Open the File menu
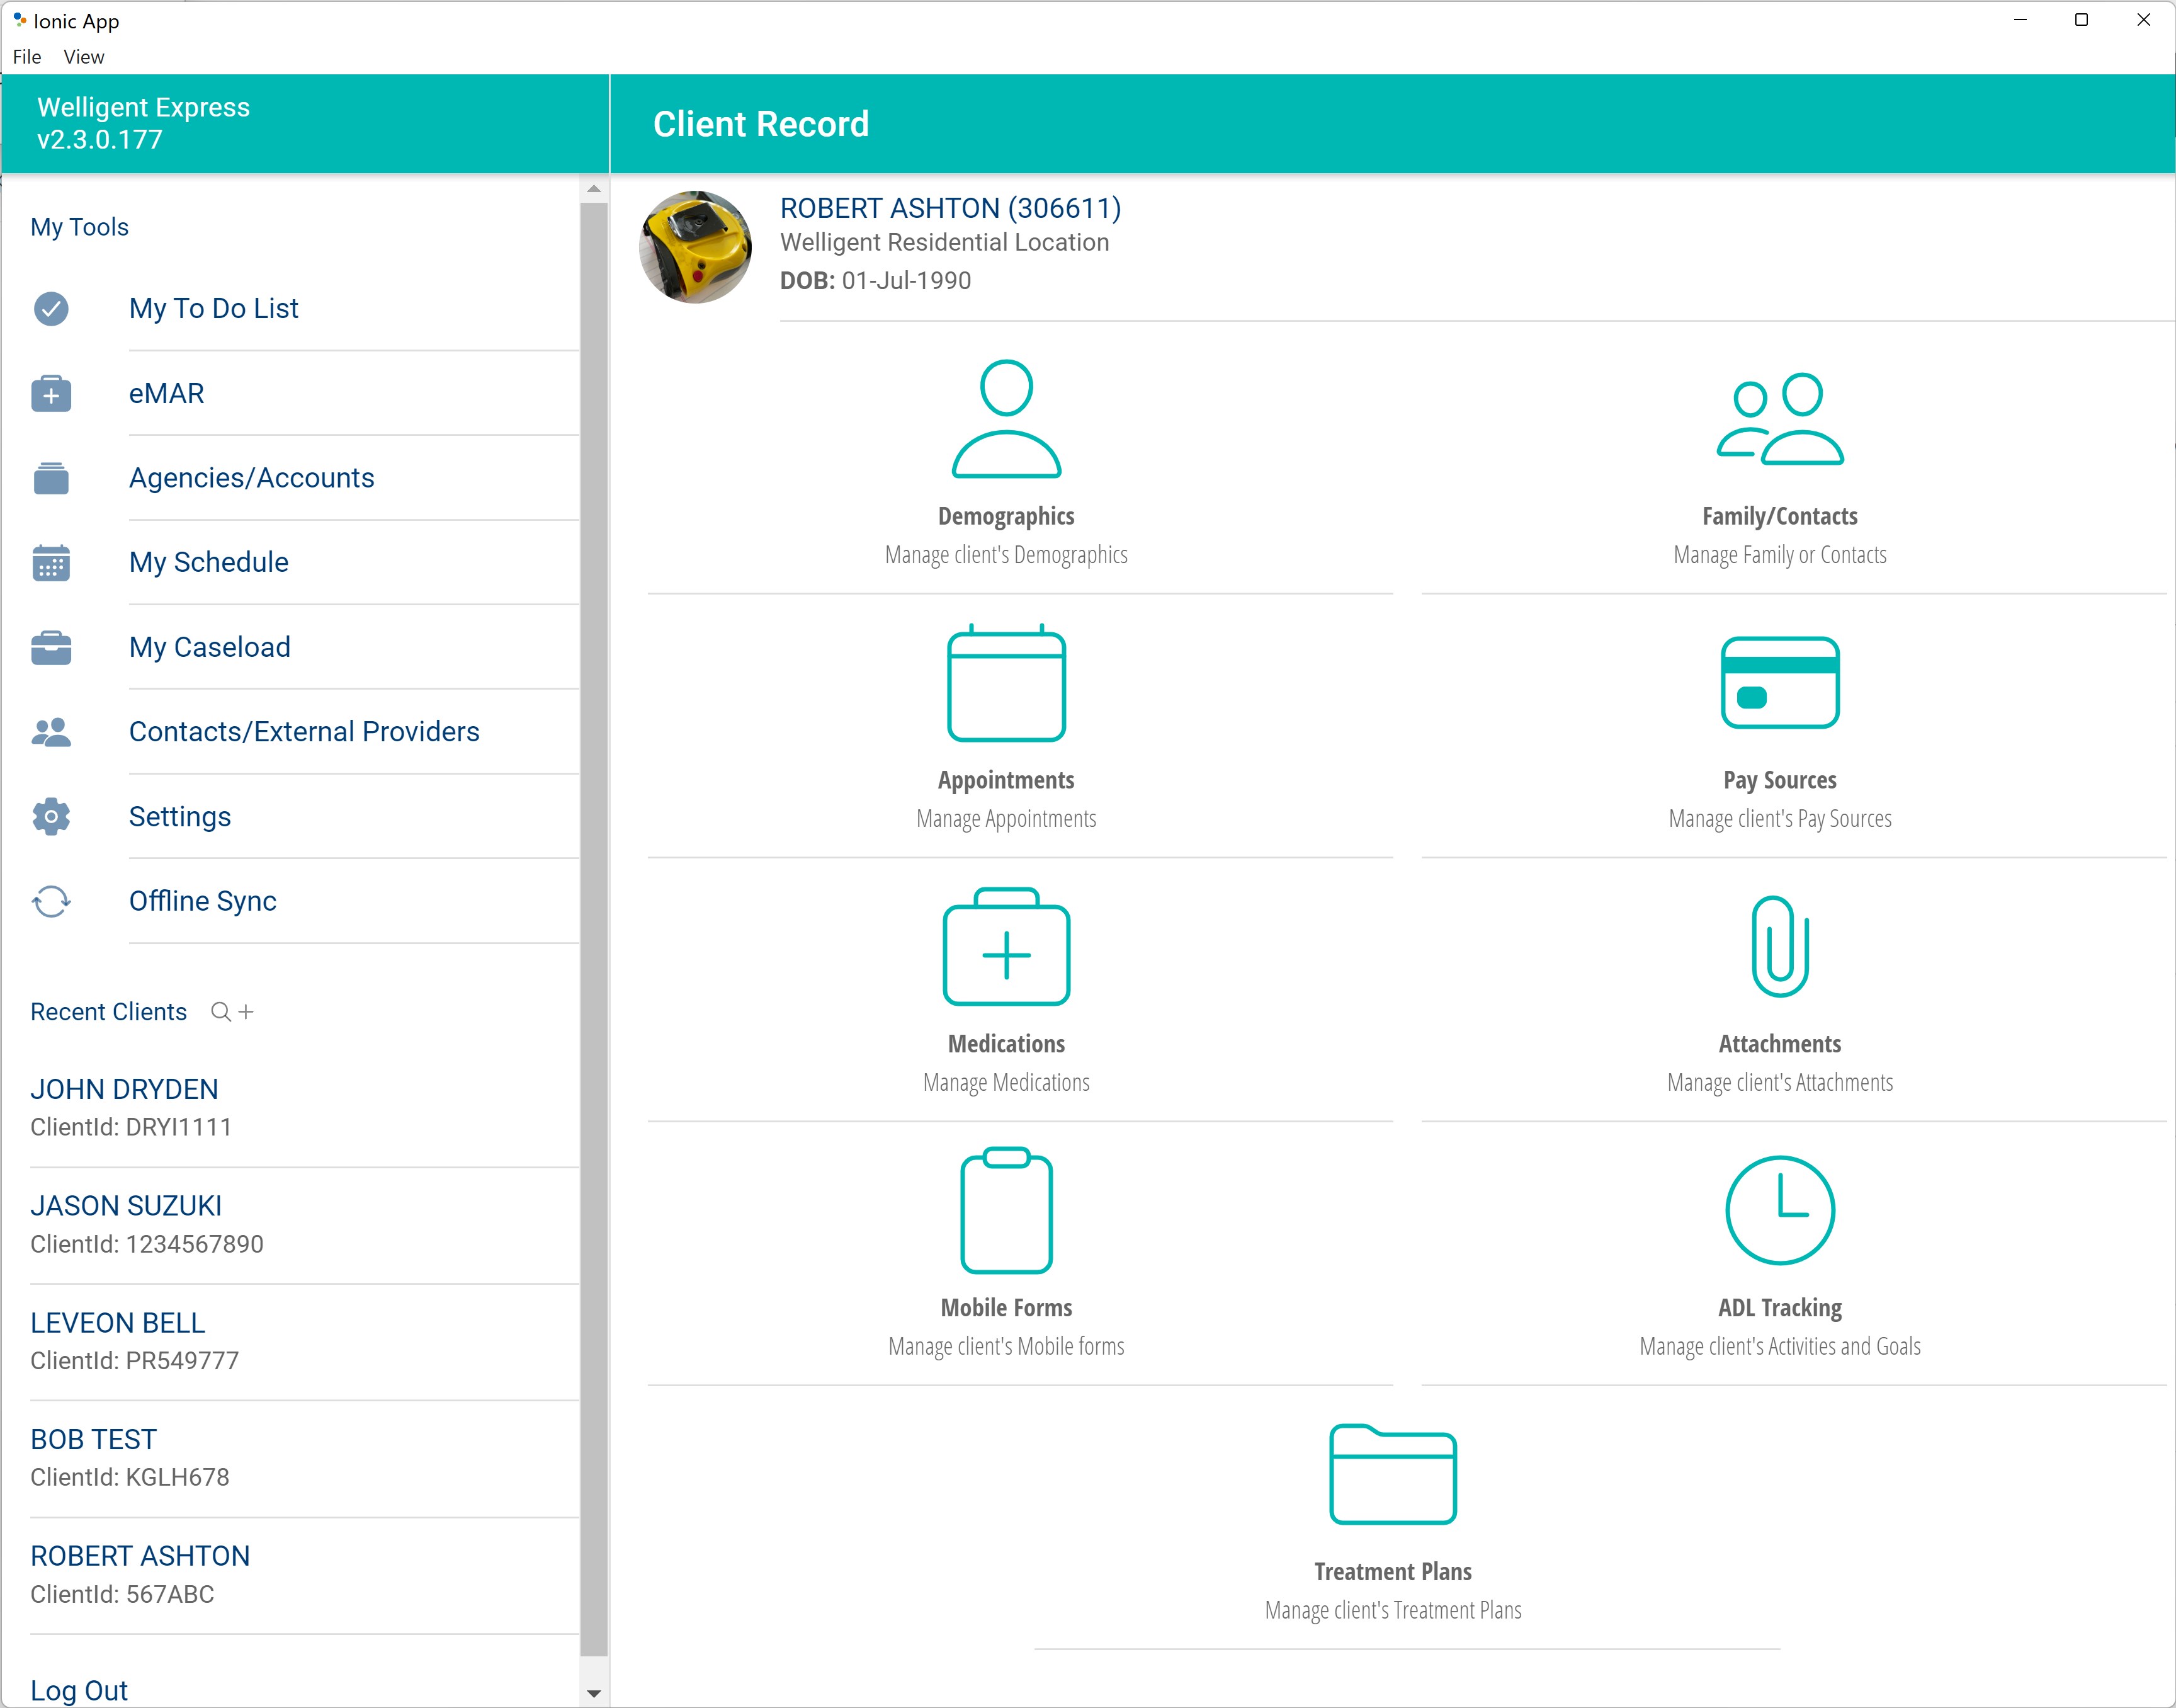This screenshot has height=1708, width=2176. click(x=26, y=57)
